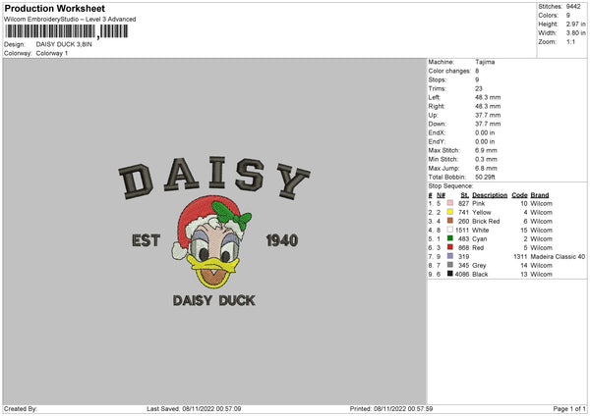The height and width of the screenshot is (416, 590).
Task: Click the barcode under the worksheet title
Action: (67, 31)
